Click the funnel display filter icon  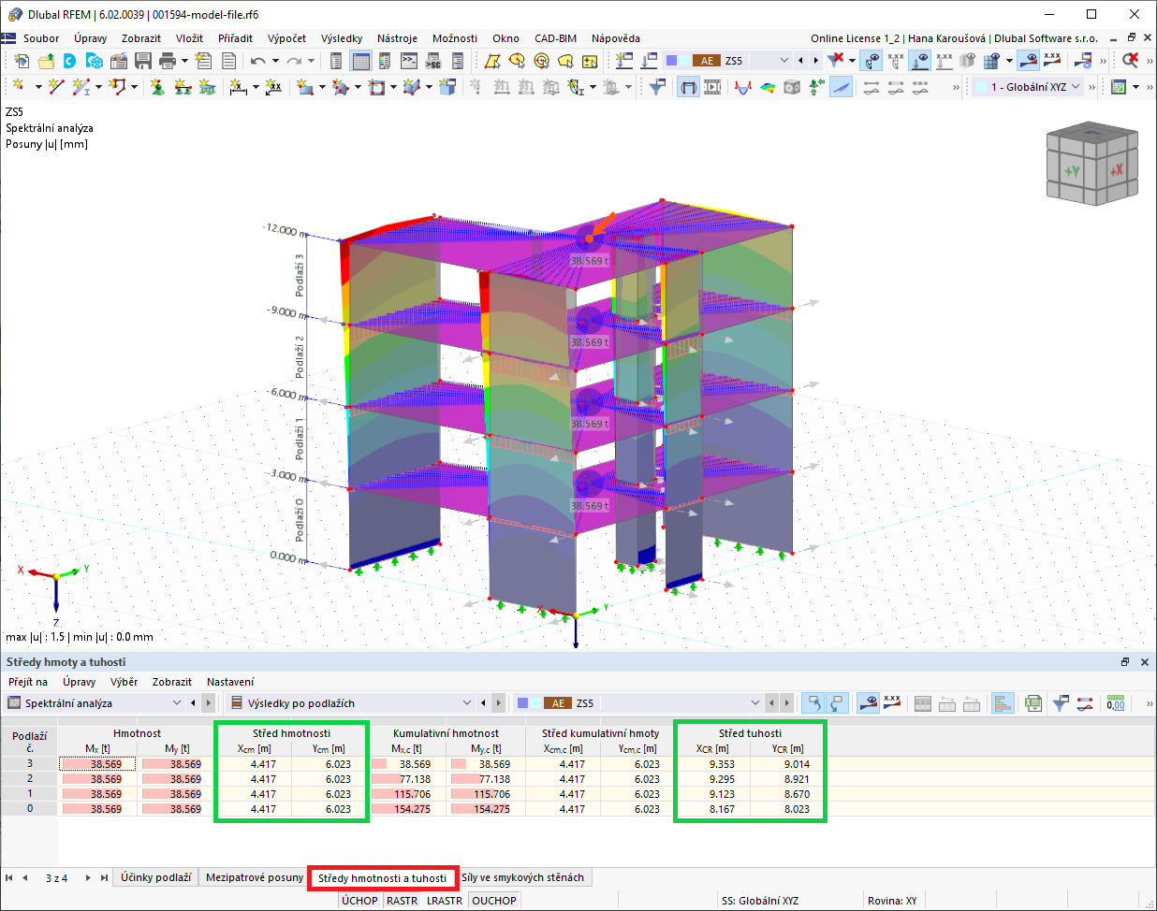click(658, 87)
